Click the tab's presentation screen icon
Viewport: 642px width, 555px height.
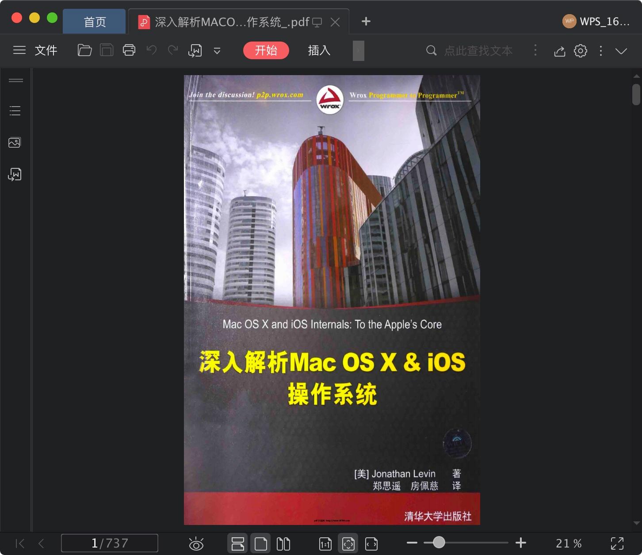317,22
